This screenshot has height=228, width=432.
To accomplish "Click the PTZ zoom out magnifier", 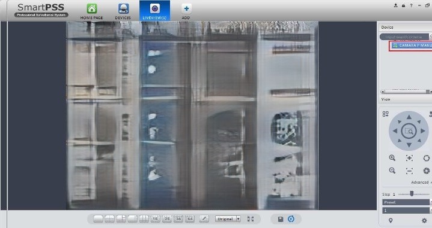I will tap(392, 171).
